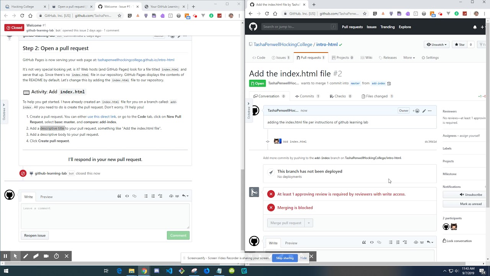The image size is (490, 276).
Task: Open the merge method dropdown arrow
Action: pyautogui.click(x=309, y=223)
